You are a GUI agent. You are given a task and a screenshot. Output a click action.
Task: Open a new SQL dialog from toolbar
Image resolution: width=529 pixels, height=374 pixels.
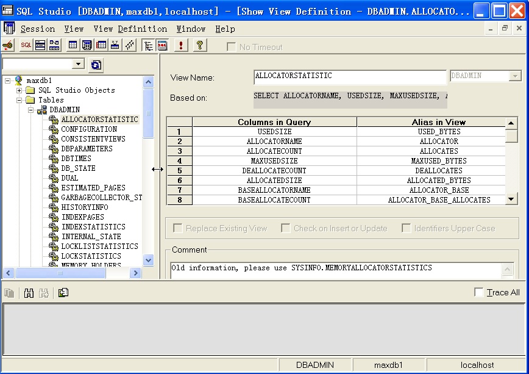click(26, 45)
